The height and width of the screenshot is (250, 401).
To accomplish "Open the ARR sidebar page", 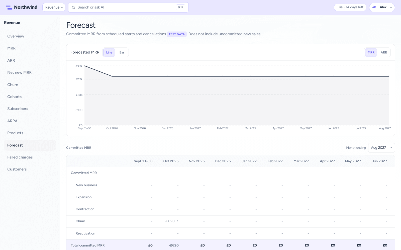I will [x=30, y=60].
